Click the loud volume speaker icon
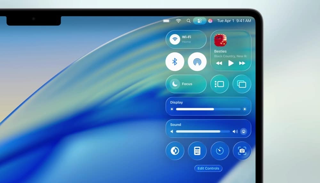This screenshot has height=183, width=320. pyautogui.click(x=235, y=132)
